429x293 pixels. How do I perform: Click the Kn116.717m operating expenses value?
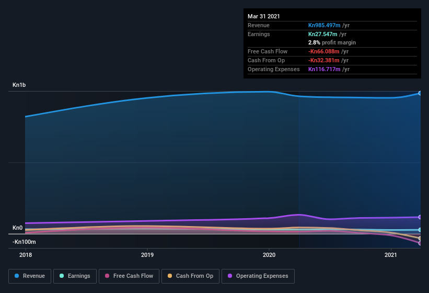(x=324, y=69)
